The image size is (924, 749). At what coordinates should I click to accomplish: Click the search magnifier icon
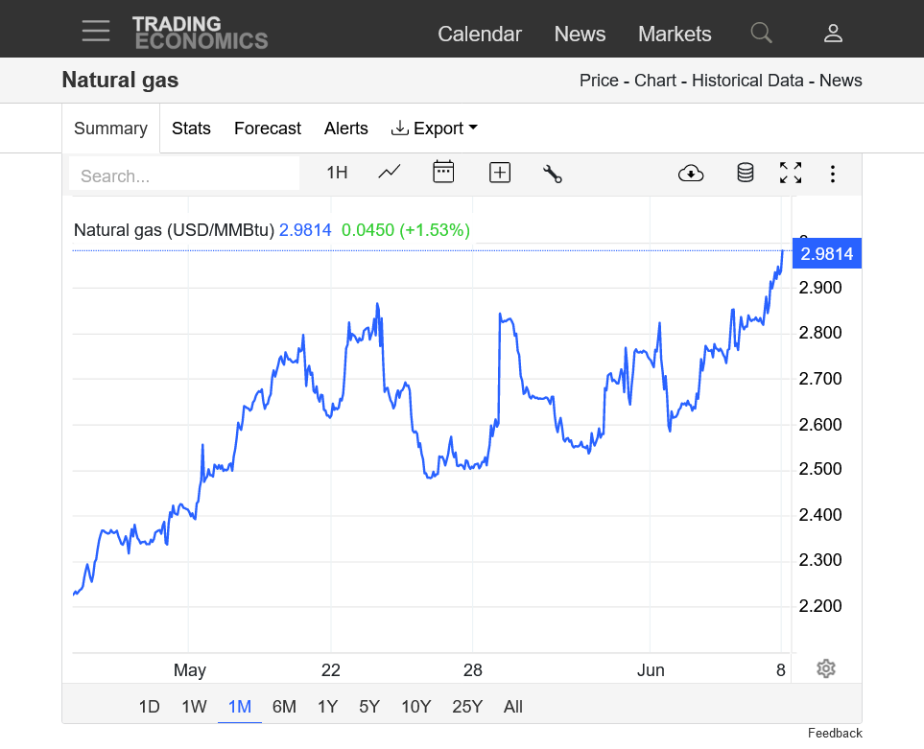pos(761,34)
